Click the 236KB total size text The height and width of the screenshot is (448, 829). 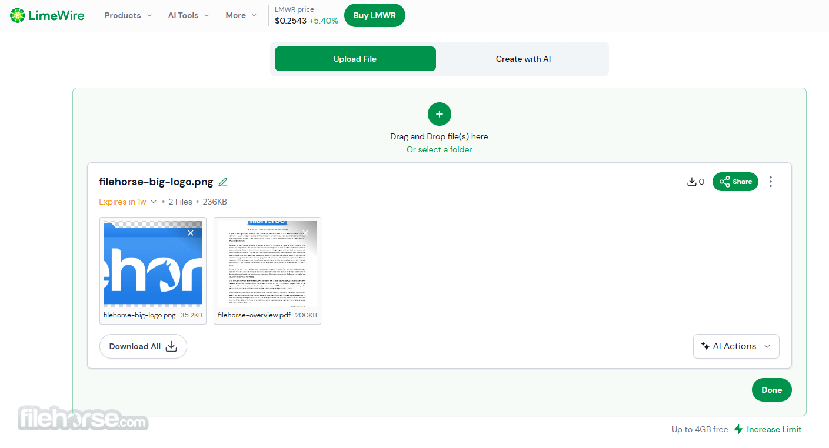[215, 202]
